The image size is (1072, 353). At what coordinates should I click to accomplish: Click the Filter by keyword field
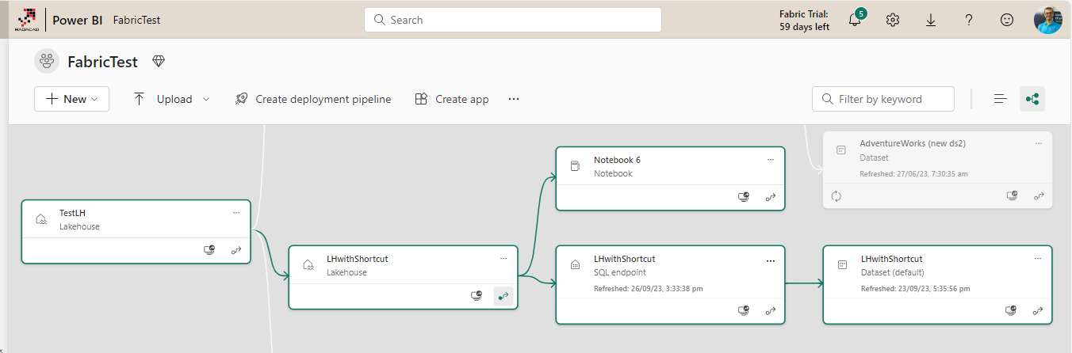pyautogui.click(x=883, y=99)
